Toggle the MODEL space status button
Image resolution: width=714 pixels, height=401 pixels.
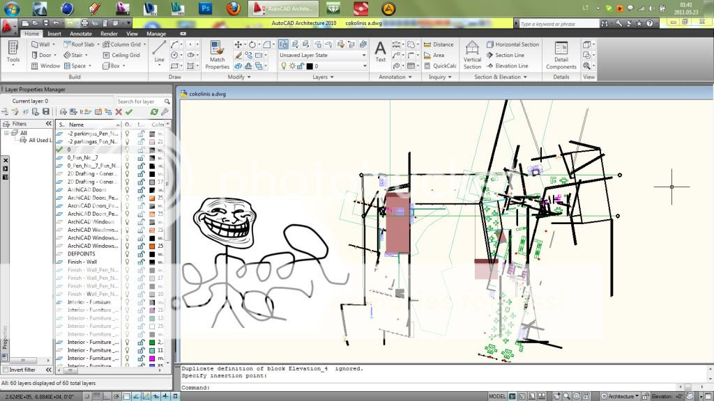coord(497,396)
